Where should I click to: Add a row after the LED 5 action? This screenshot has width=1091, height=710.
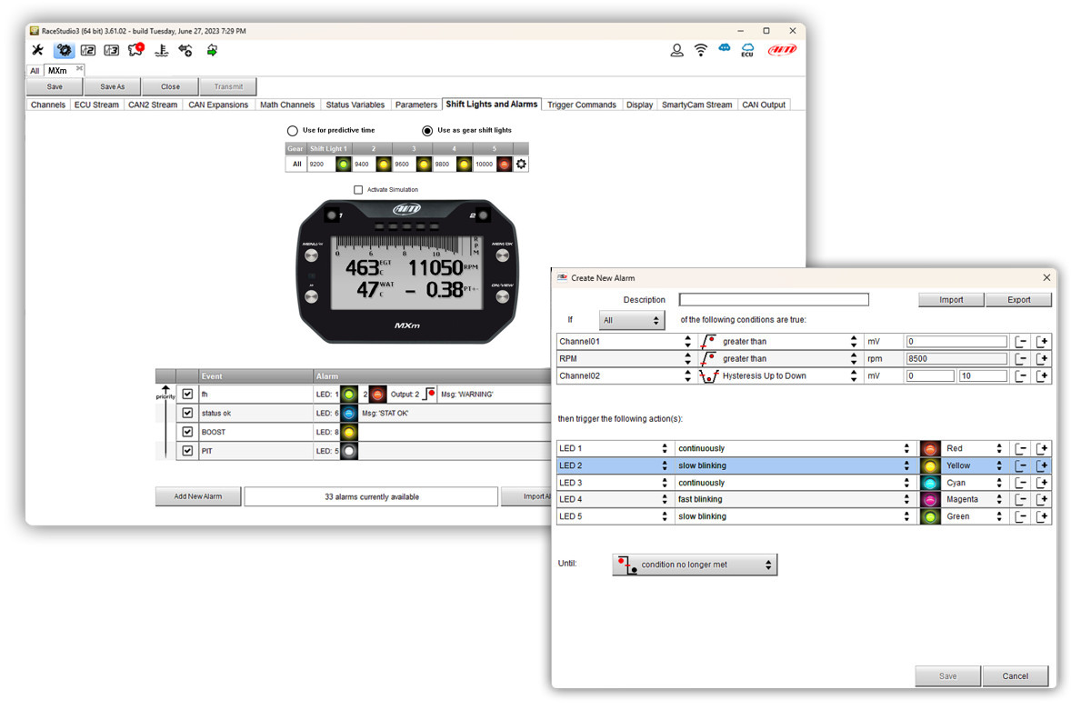[1043, 516]
